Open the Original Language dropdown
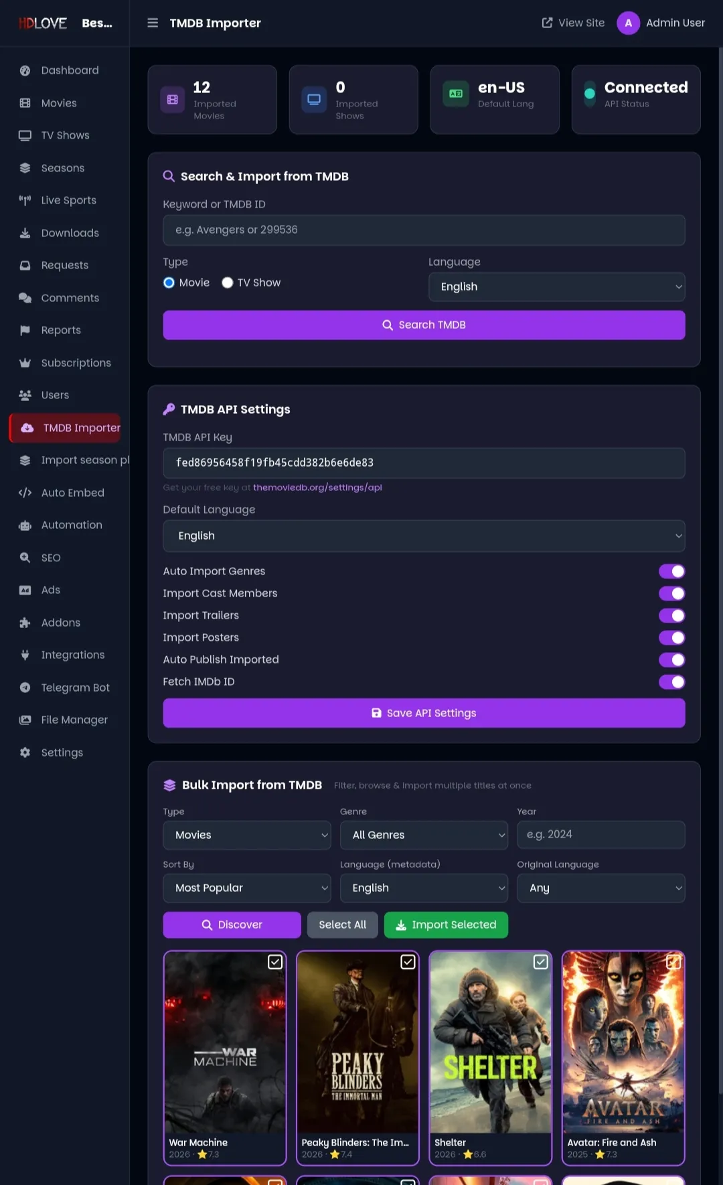 point(601,888)
